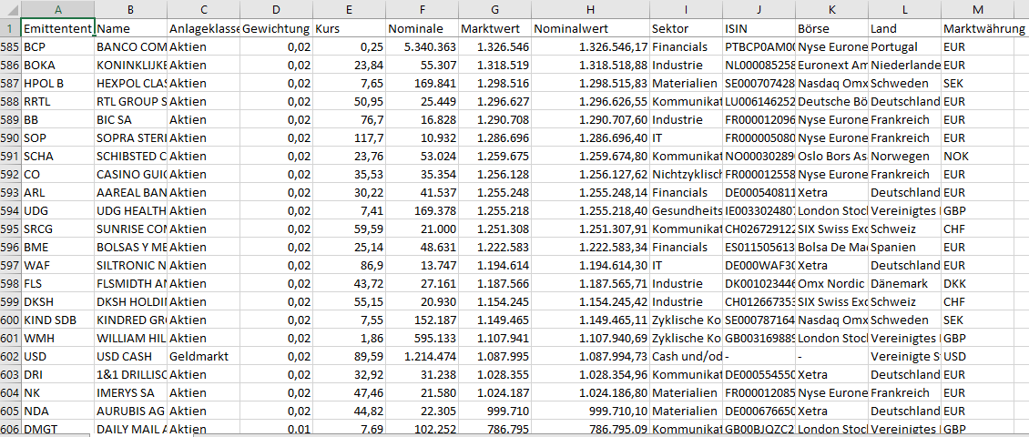1029x437 pixels.
Task: Select the Cash und/od sector cell
Action: point(686,356)
